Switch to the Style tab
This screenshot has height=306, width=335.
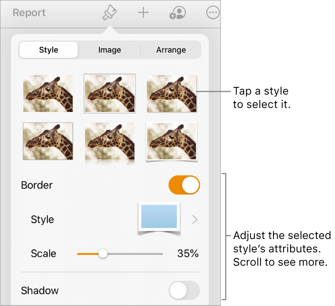pos(48,50)
